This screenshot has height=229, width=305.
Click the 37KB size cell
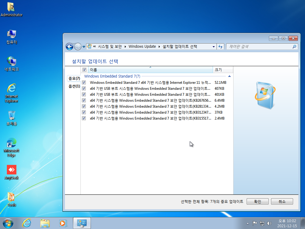(218, 112)
